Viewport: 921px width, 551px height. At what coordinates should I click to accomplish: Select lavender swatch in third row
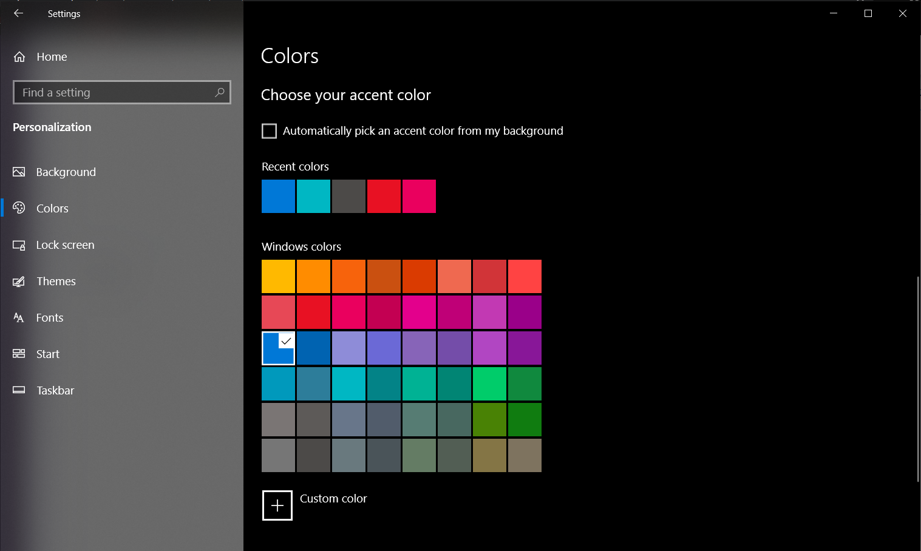(348, 348)
